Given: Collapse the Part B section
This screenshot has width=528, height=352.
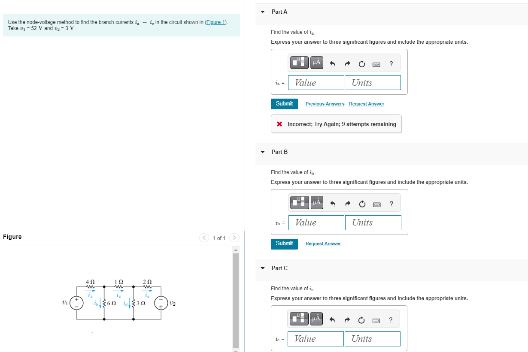Looking at the screenshot, I should coord(263,152).
